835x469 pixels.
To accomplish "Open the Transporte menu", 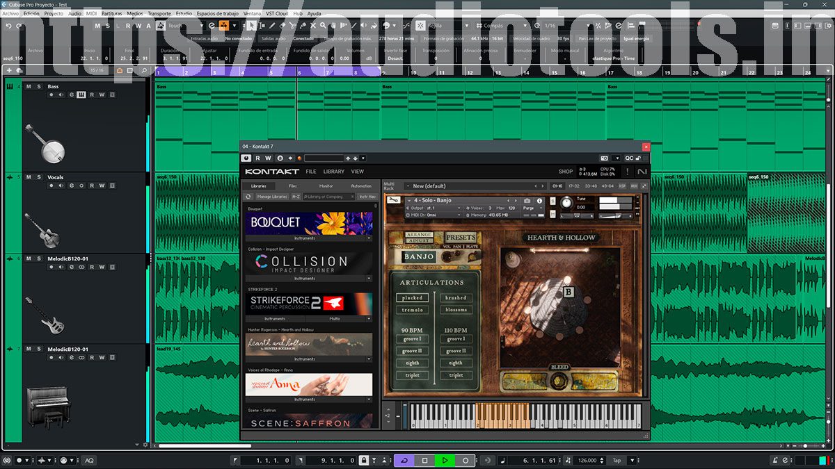I will (x=159, y=13).
